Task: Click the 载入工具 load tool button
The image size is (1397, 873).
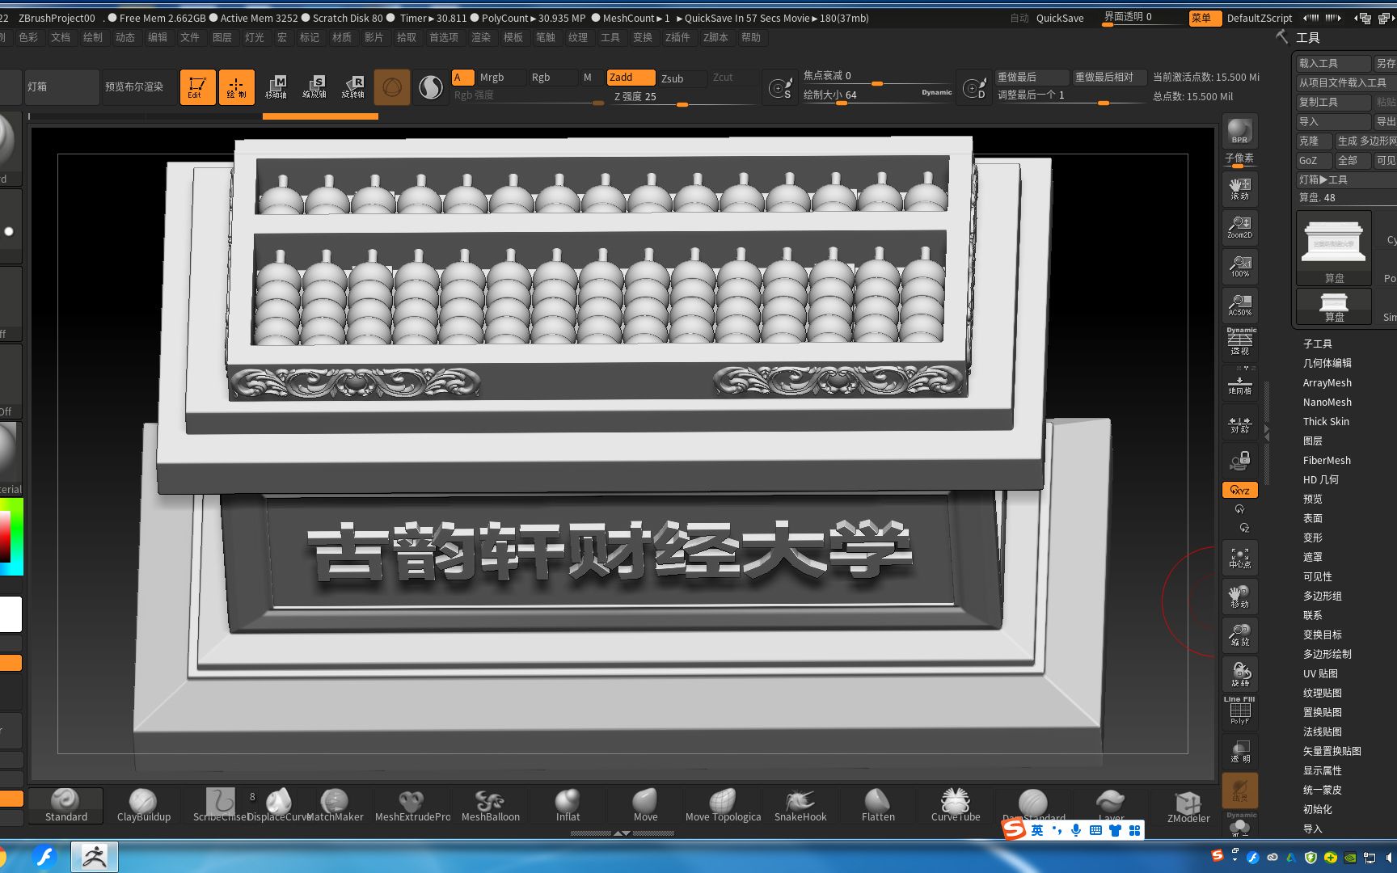Action: (x=1333, y=63)
